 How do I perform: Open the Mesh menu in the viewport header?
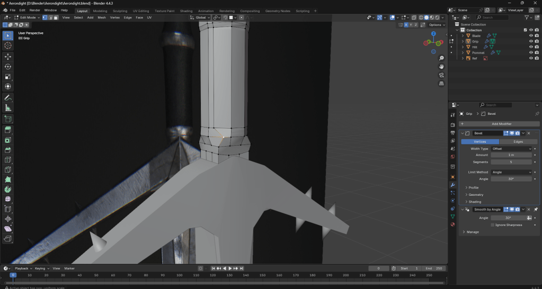coord(102,17)
